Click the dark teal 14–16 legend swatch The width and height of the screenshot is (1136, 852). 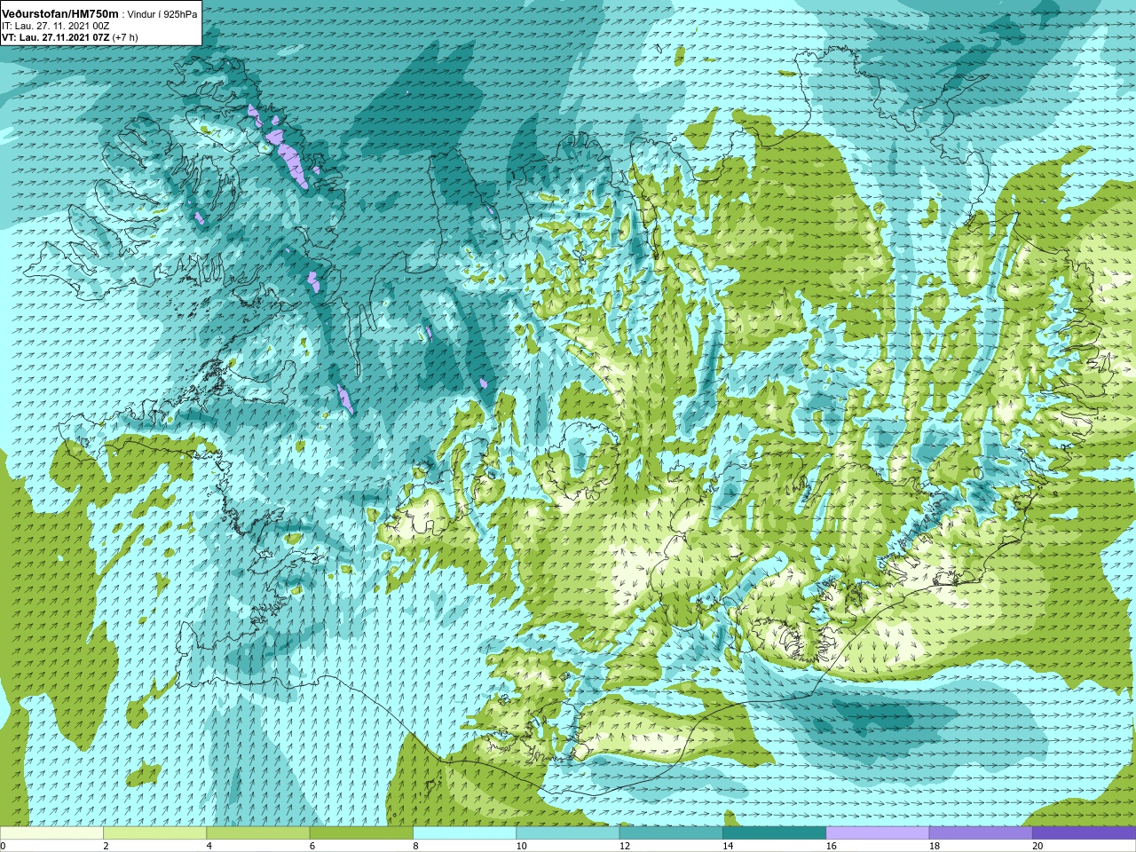pos(774,833)
